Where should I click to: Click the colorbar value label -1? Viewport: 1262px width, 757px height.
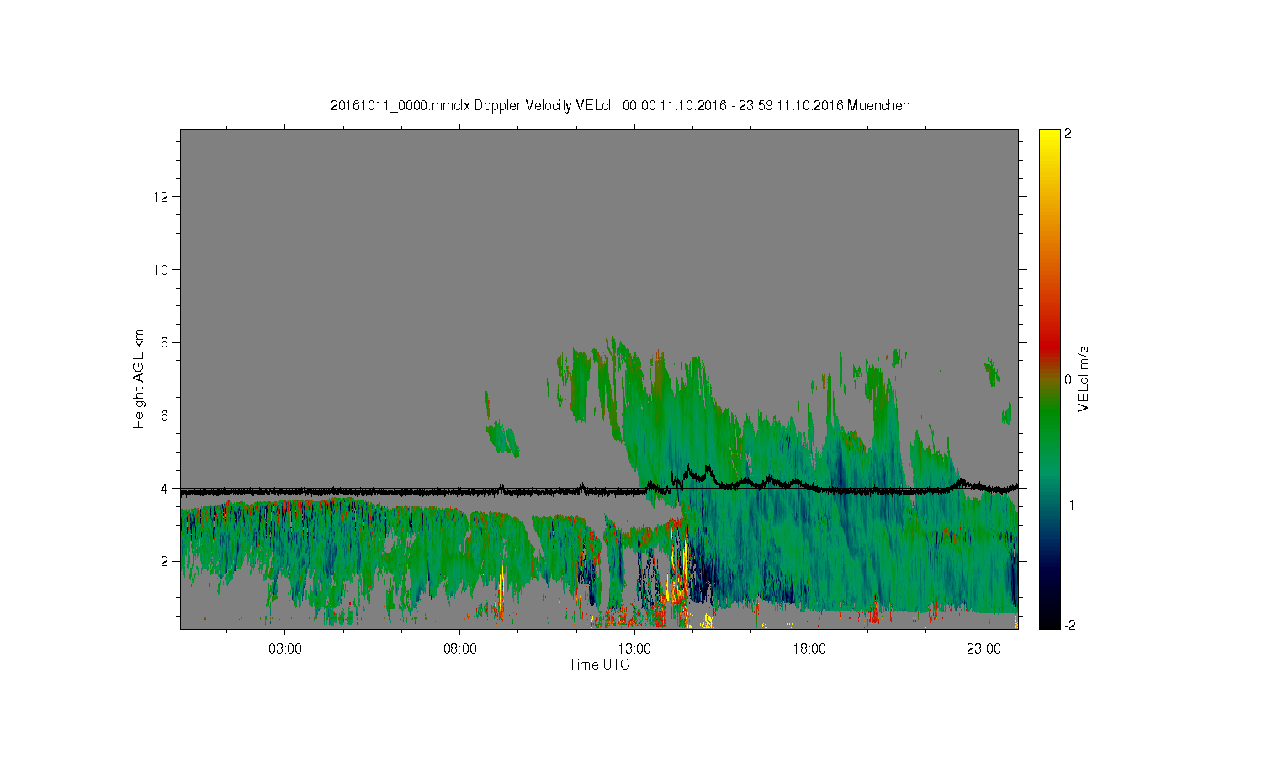pyautogui.click(x=1068, y=505)
